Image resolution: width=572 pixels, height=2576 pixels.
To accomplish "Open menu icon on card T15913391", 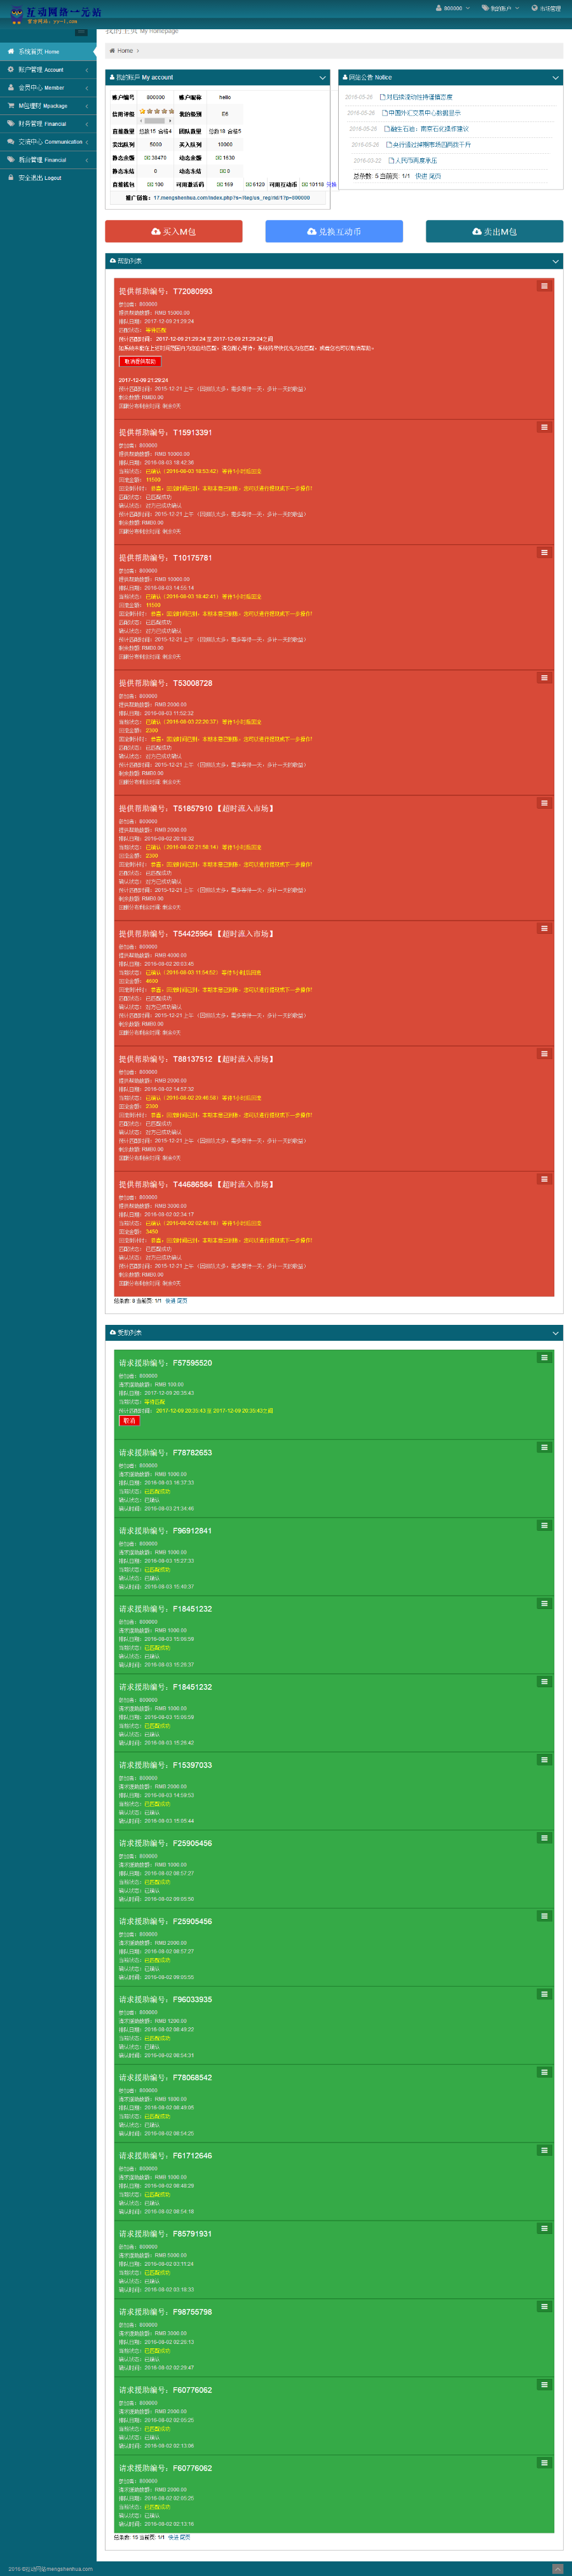I will point(544,427).
